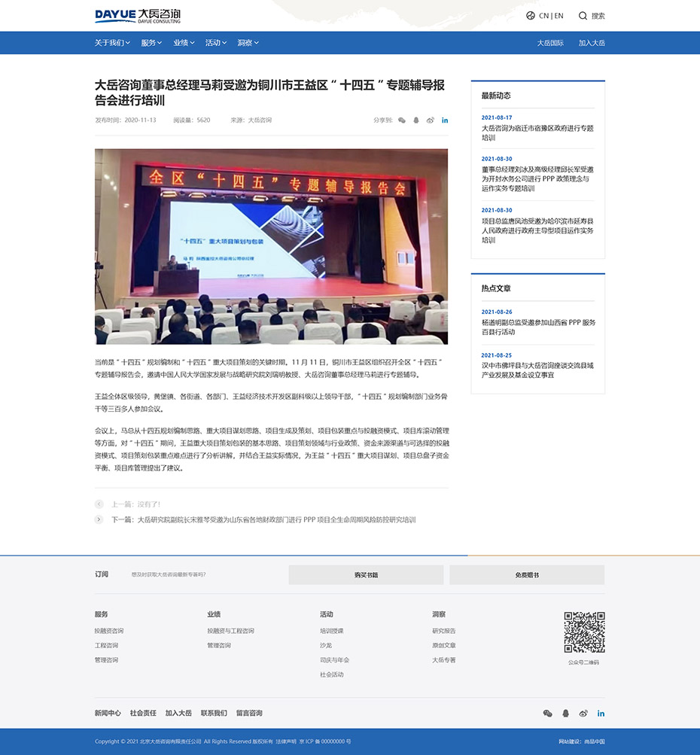Screen dimensions: 700x755
Task: Share article via WeChat icon under title
Action: 402,120
